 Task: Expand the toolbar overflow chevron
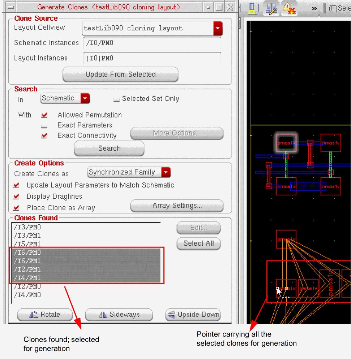pyautogui.click(x=314, y=8)
